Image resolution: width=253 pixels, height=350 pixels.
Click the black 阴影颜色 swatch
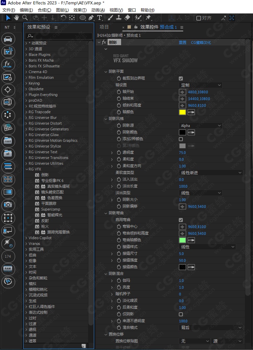pyautogui.click(x=182, y=132)
